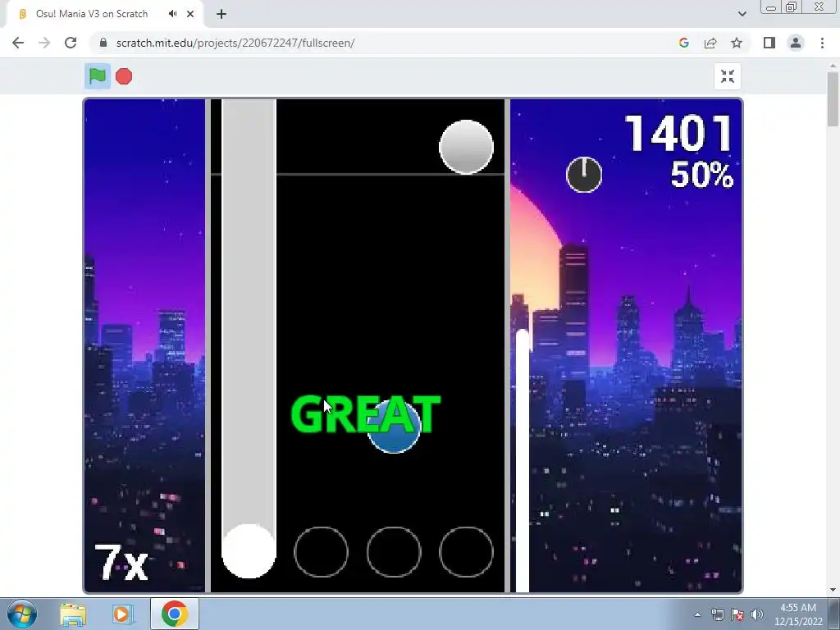Expand the tab search chevron
The width and height of the screenshot is (840, 630).
(x=742, y=14)
